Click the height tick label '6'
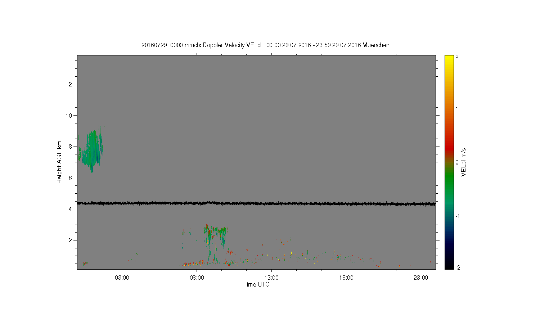 [x=71, y=178]
